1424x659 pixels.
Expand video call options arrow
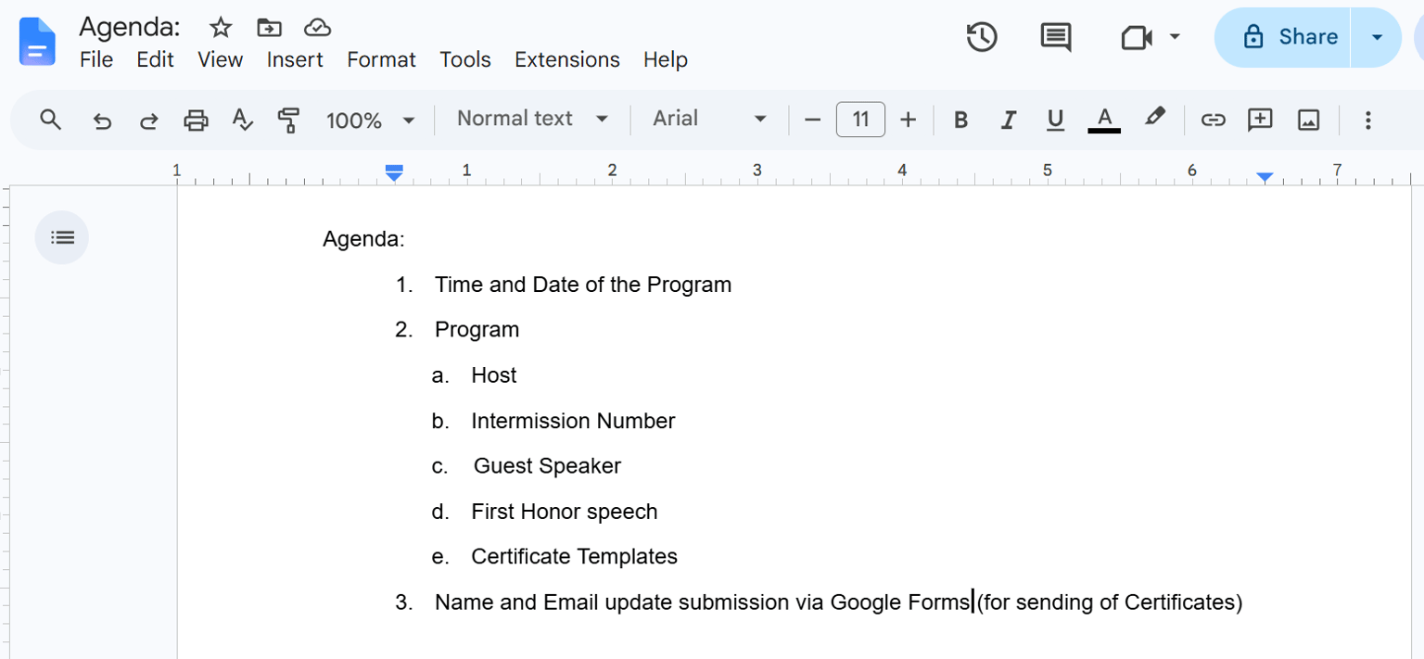tap(1175, 37)
